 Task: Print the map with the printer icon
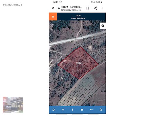click(101, 110)
